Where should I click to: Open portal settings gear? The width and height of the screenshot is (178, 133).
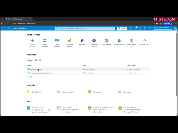click(x=140, y=28)
